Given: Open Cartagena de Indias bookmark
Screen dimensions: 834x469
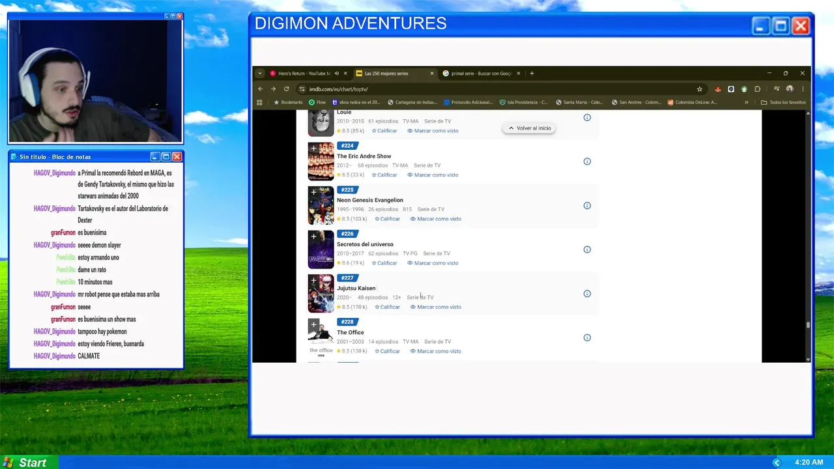Looking at the screenshot, I should [x=412, y=102].
